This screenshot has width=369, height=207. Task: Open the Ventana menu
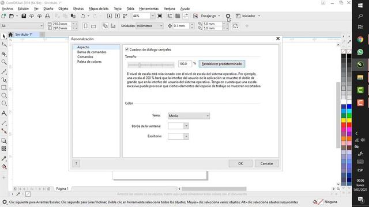170,9
